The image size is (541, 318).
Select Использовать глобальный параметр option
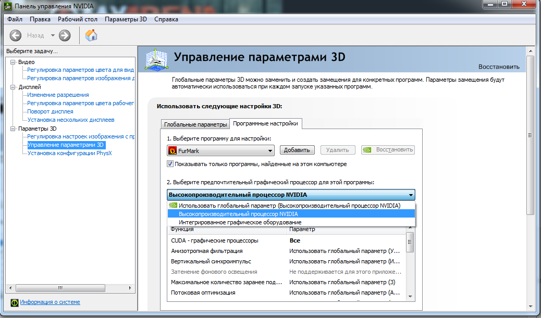[x=291, y=206]
